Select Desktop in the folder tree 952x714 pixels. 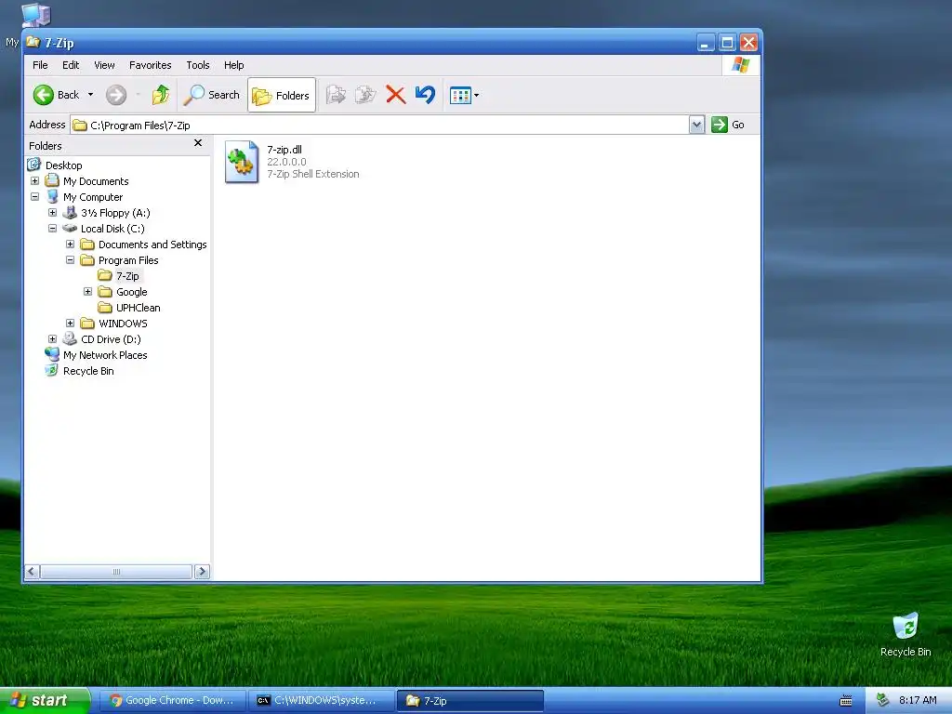pos(64,165)
